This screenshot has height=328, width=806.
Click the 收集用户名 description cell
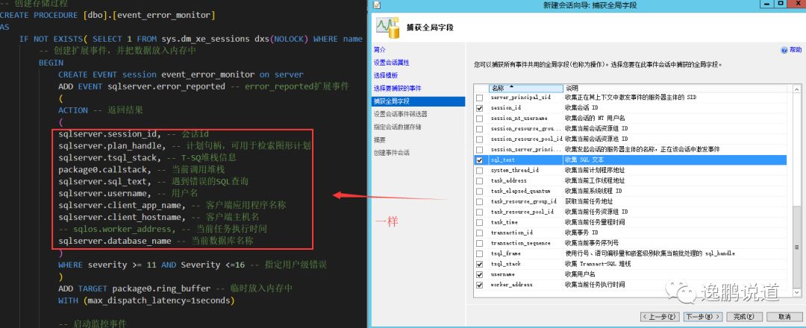coord(580,274)
